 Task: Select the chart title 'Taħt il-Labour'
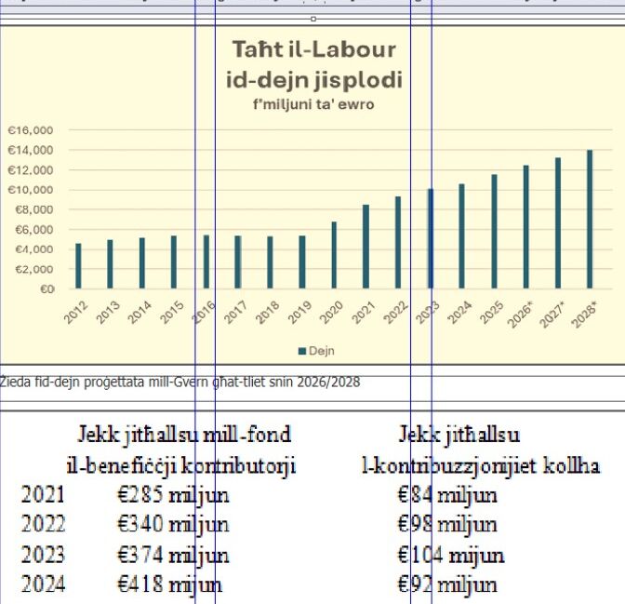pyautogui.click(x=313, y=49)
